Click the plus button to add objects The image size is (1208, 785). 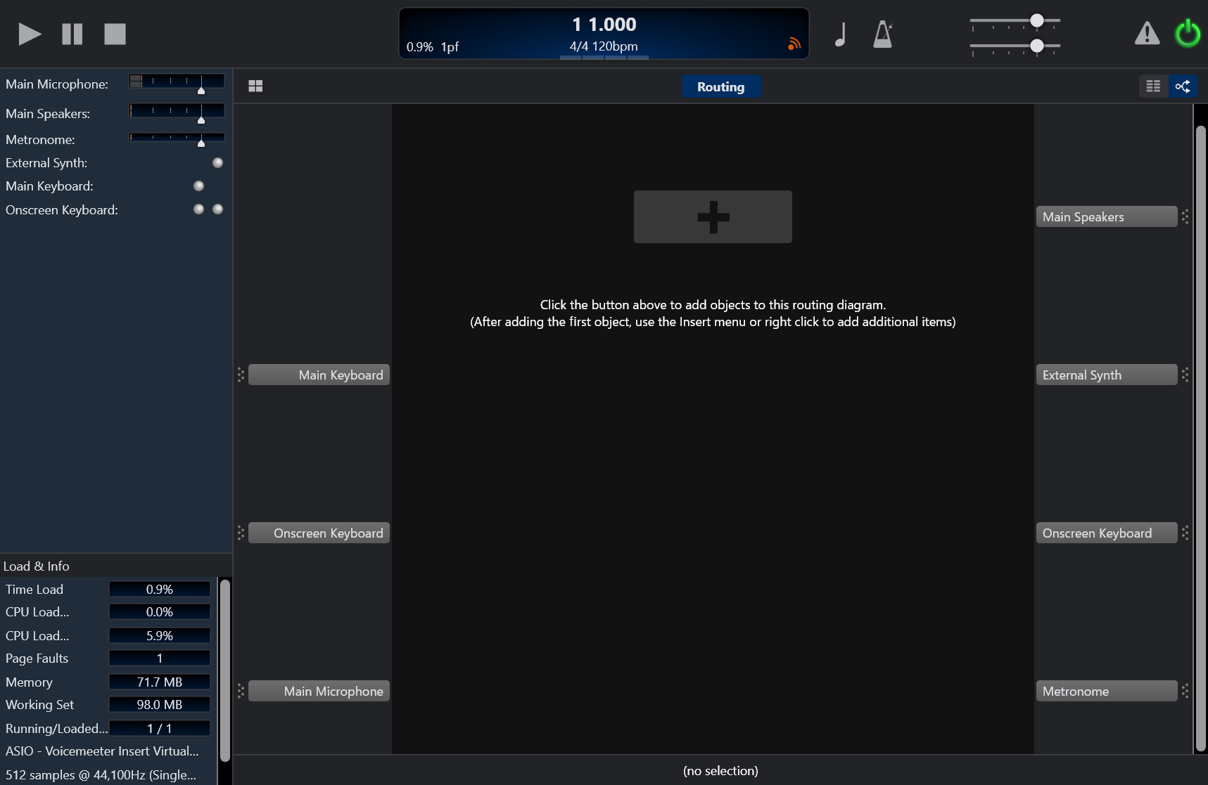click(713, 216)
